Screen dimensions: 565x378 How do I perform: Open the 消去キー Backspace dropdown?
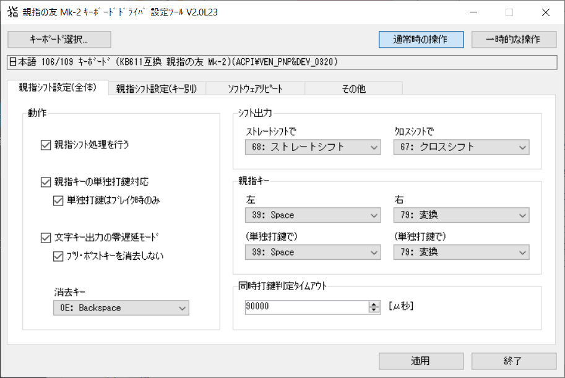121,307
